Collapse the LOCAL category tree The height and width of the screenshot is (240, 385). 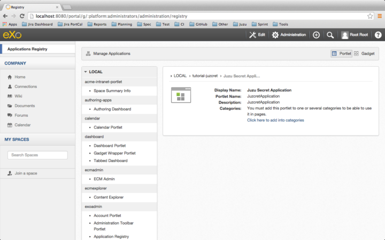86,71
